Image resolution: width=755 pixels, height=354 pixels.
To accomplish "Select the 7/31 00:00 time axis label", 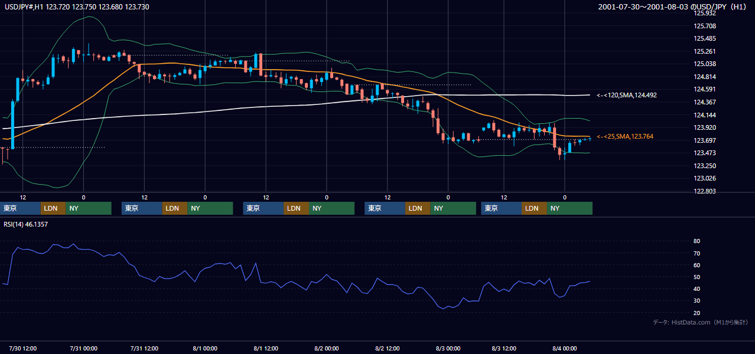I will pyautogui.click(x=83, y=348).
